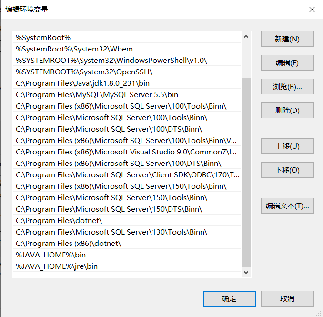
Task: Select the Client SDK\ODBC\170 entry
Action: click(x=127, y=175)
